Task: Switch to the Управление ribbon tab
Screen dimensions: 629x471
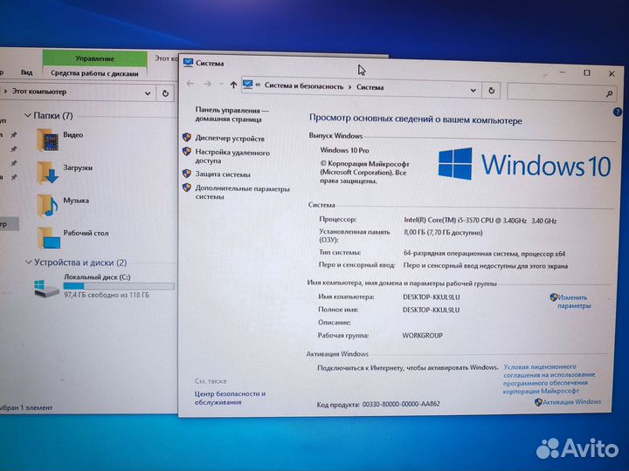Action: tap(94, 58)
